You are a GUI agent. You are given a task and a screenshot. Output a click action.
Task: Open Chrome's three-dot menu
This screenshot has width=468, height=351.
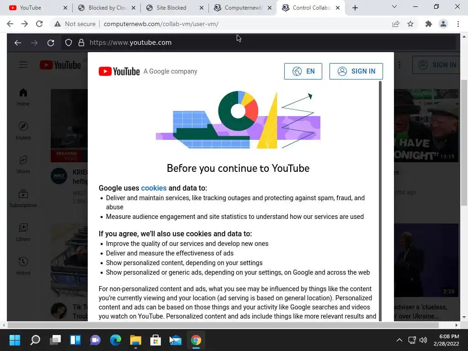458,24
